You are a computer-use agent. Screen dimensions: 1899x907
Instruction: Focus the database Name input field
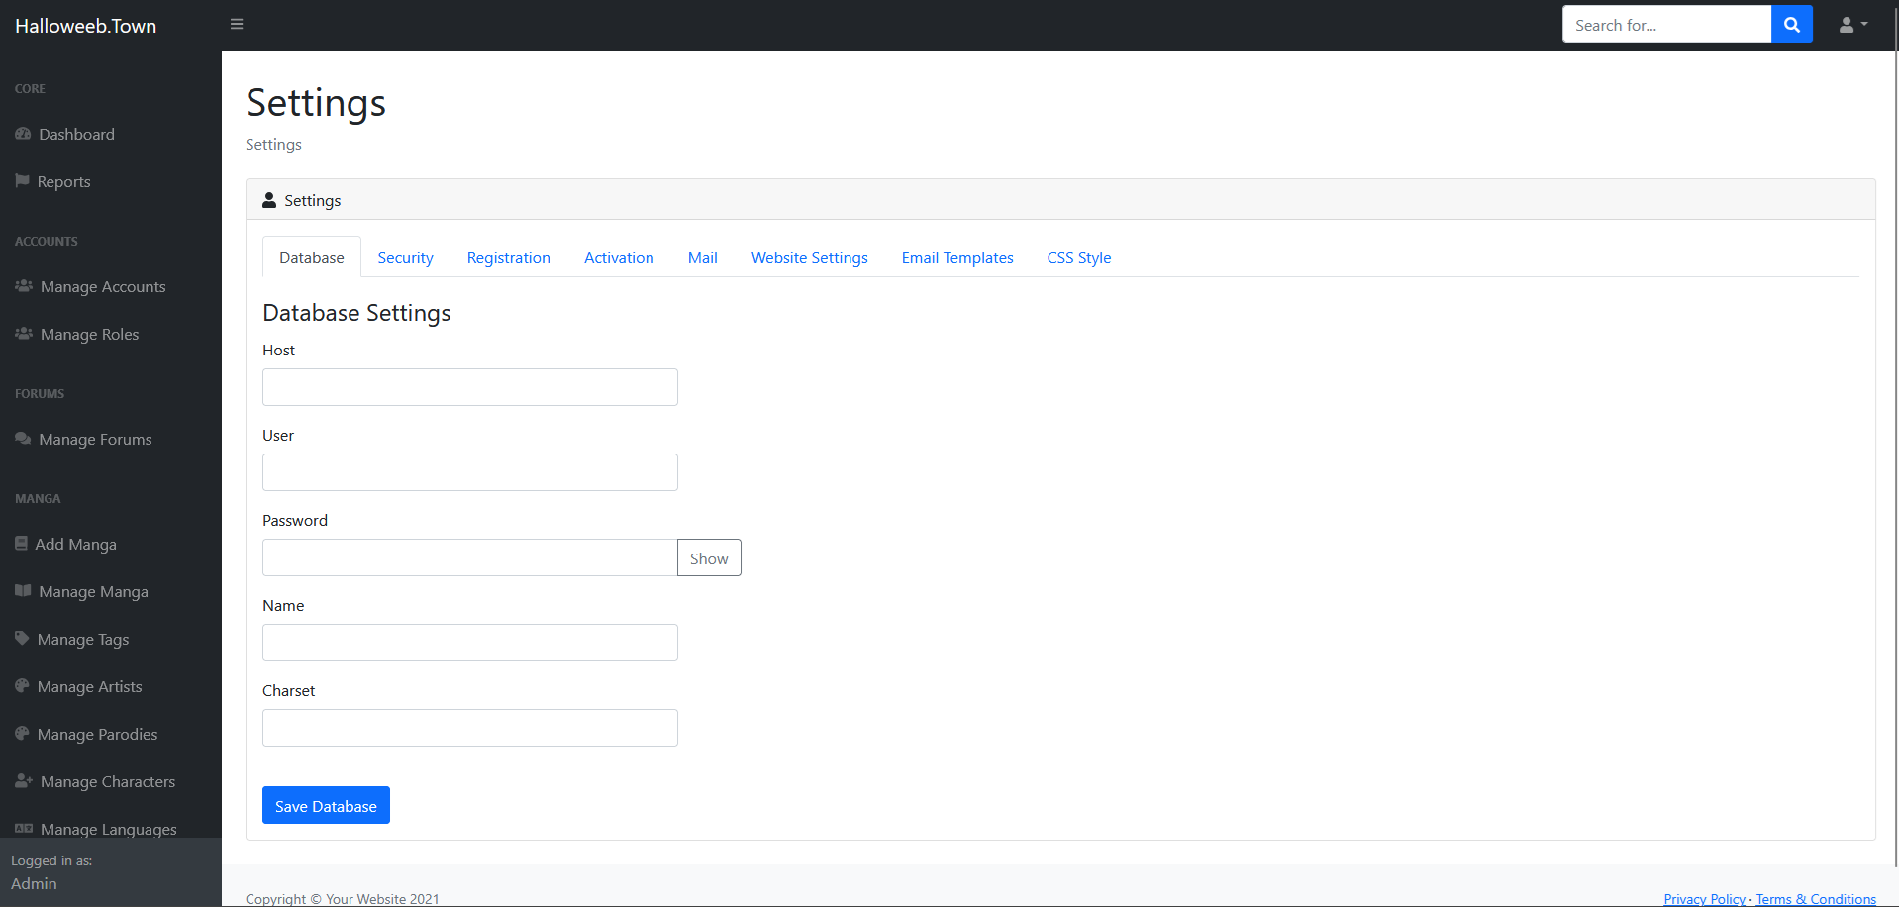(470, 643)
